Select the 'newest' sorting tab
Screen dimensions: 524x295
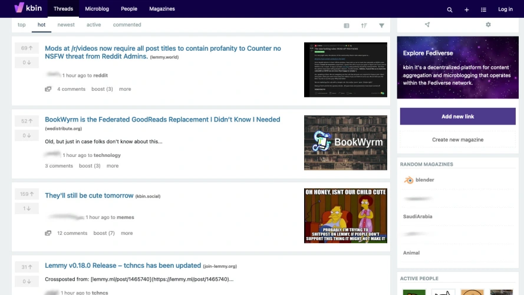pos(66,25)
